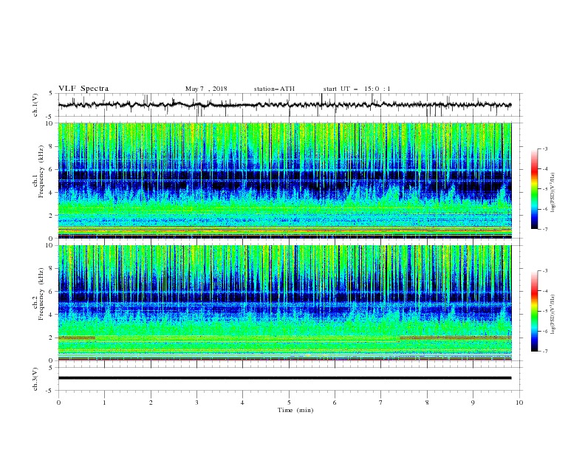This screenshot has width=585, height=452.
Task: Click the lower PSD color scale bar
Action: coord(534,311)
